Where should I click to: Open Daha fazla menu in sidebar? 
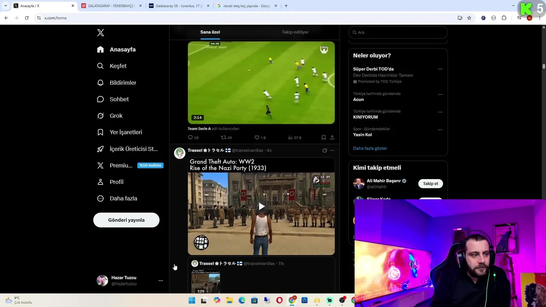pyautogui.click(x=117, y=198)
